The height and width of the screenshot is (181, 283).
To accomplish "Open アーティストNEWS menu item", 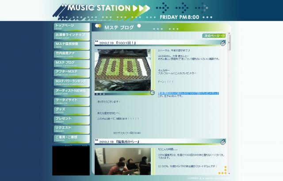I will tap(72, 92).
